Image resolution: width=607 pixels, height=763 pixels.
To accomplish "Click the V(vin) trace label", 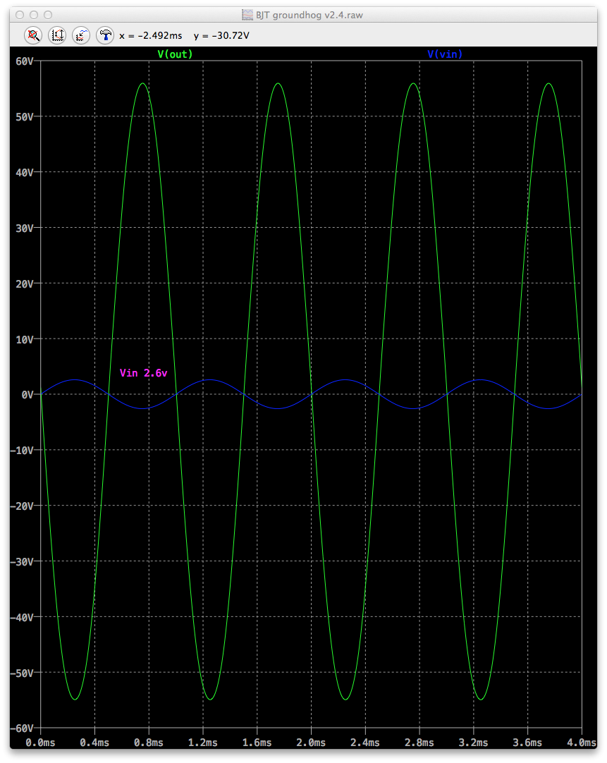I will [x=445, y=54].
